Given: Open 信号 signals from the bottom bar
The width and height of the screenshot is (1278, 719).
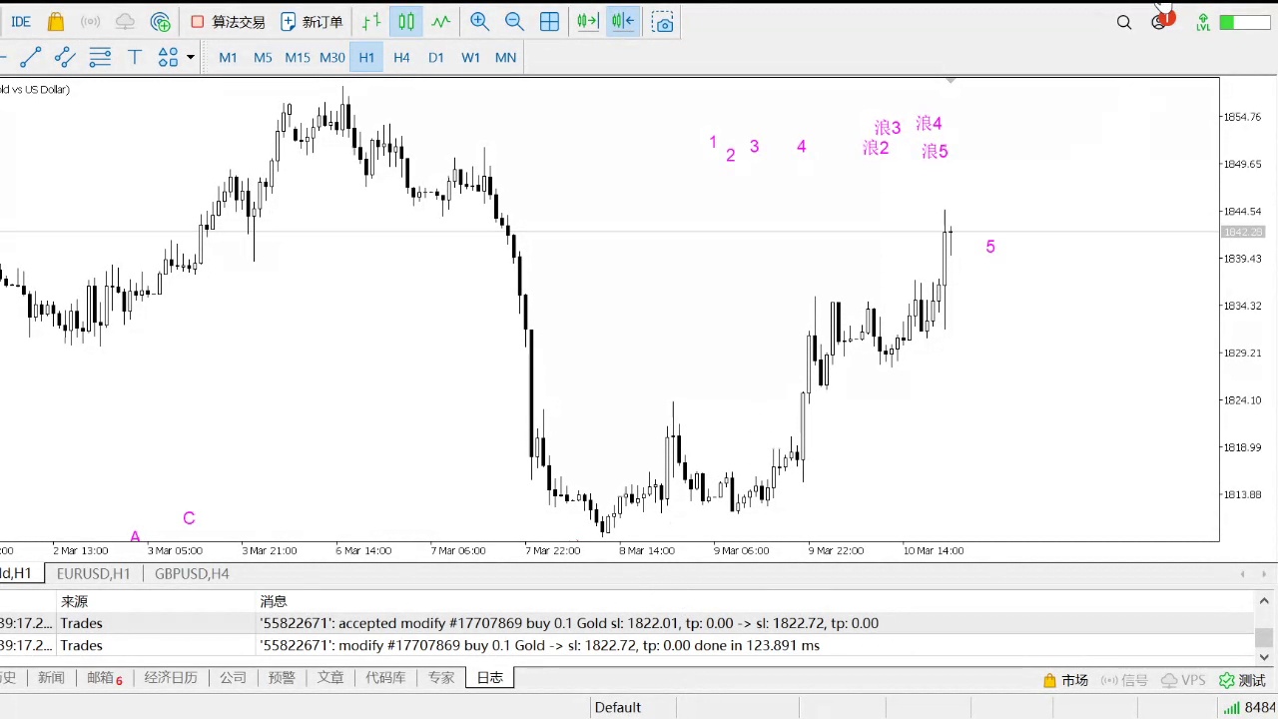Looking at the screenshot, I should pyautogui.click(x=1124, y=680).
